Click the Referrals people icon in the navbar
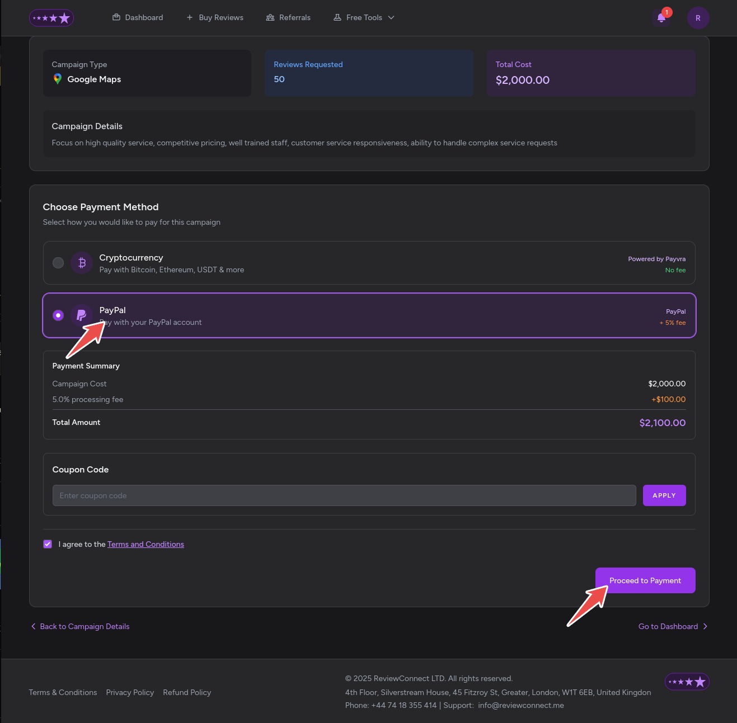The height and width of the screenshot is (723, 737). [270, 17]
